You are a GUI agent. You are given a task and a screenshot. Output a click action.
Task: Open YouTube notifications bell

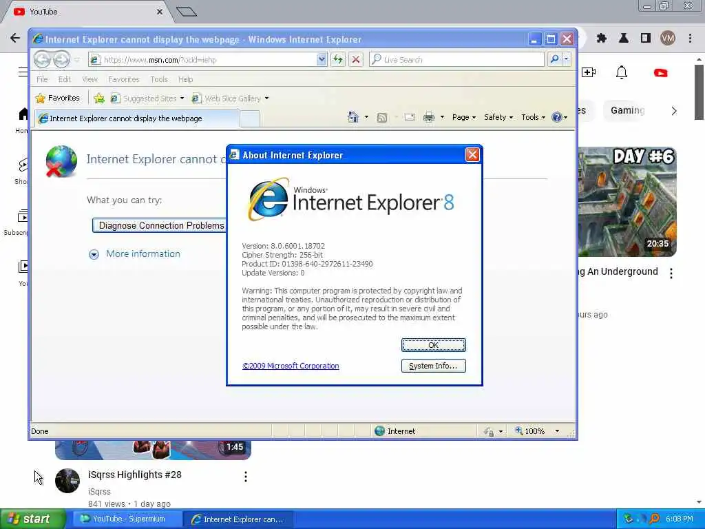coord(622,72)
